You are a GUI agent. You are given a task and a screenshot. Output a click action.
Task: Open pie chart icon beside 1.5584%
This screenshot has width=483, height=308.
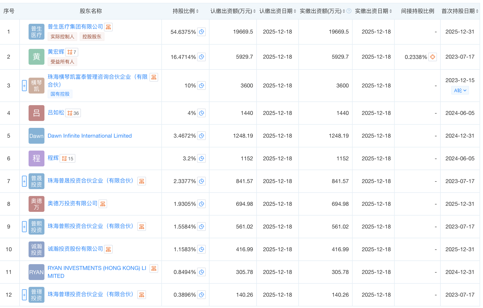pos(202,227)
